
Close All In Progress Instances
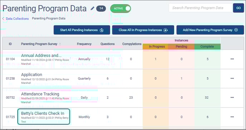point(143,30)
